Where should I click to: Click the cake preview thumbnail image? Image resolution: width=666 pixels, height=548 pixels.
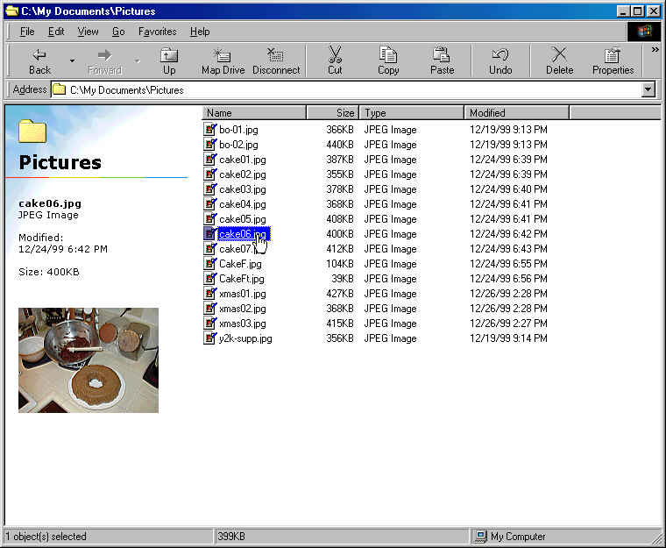coord(89,359)
